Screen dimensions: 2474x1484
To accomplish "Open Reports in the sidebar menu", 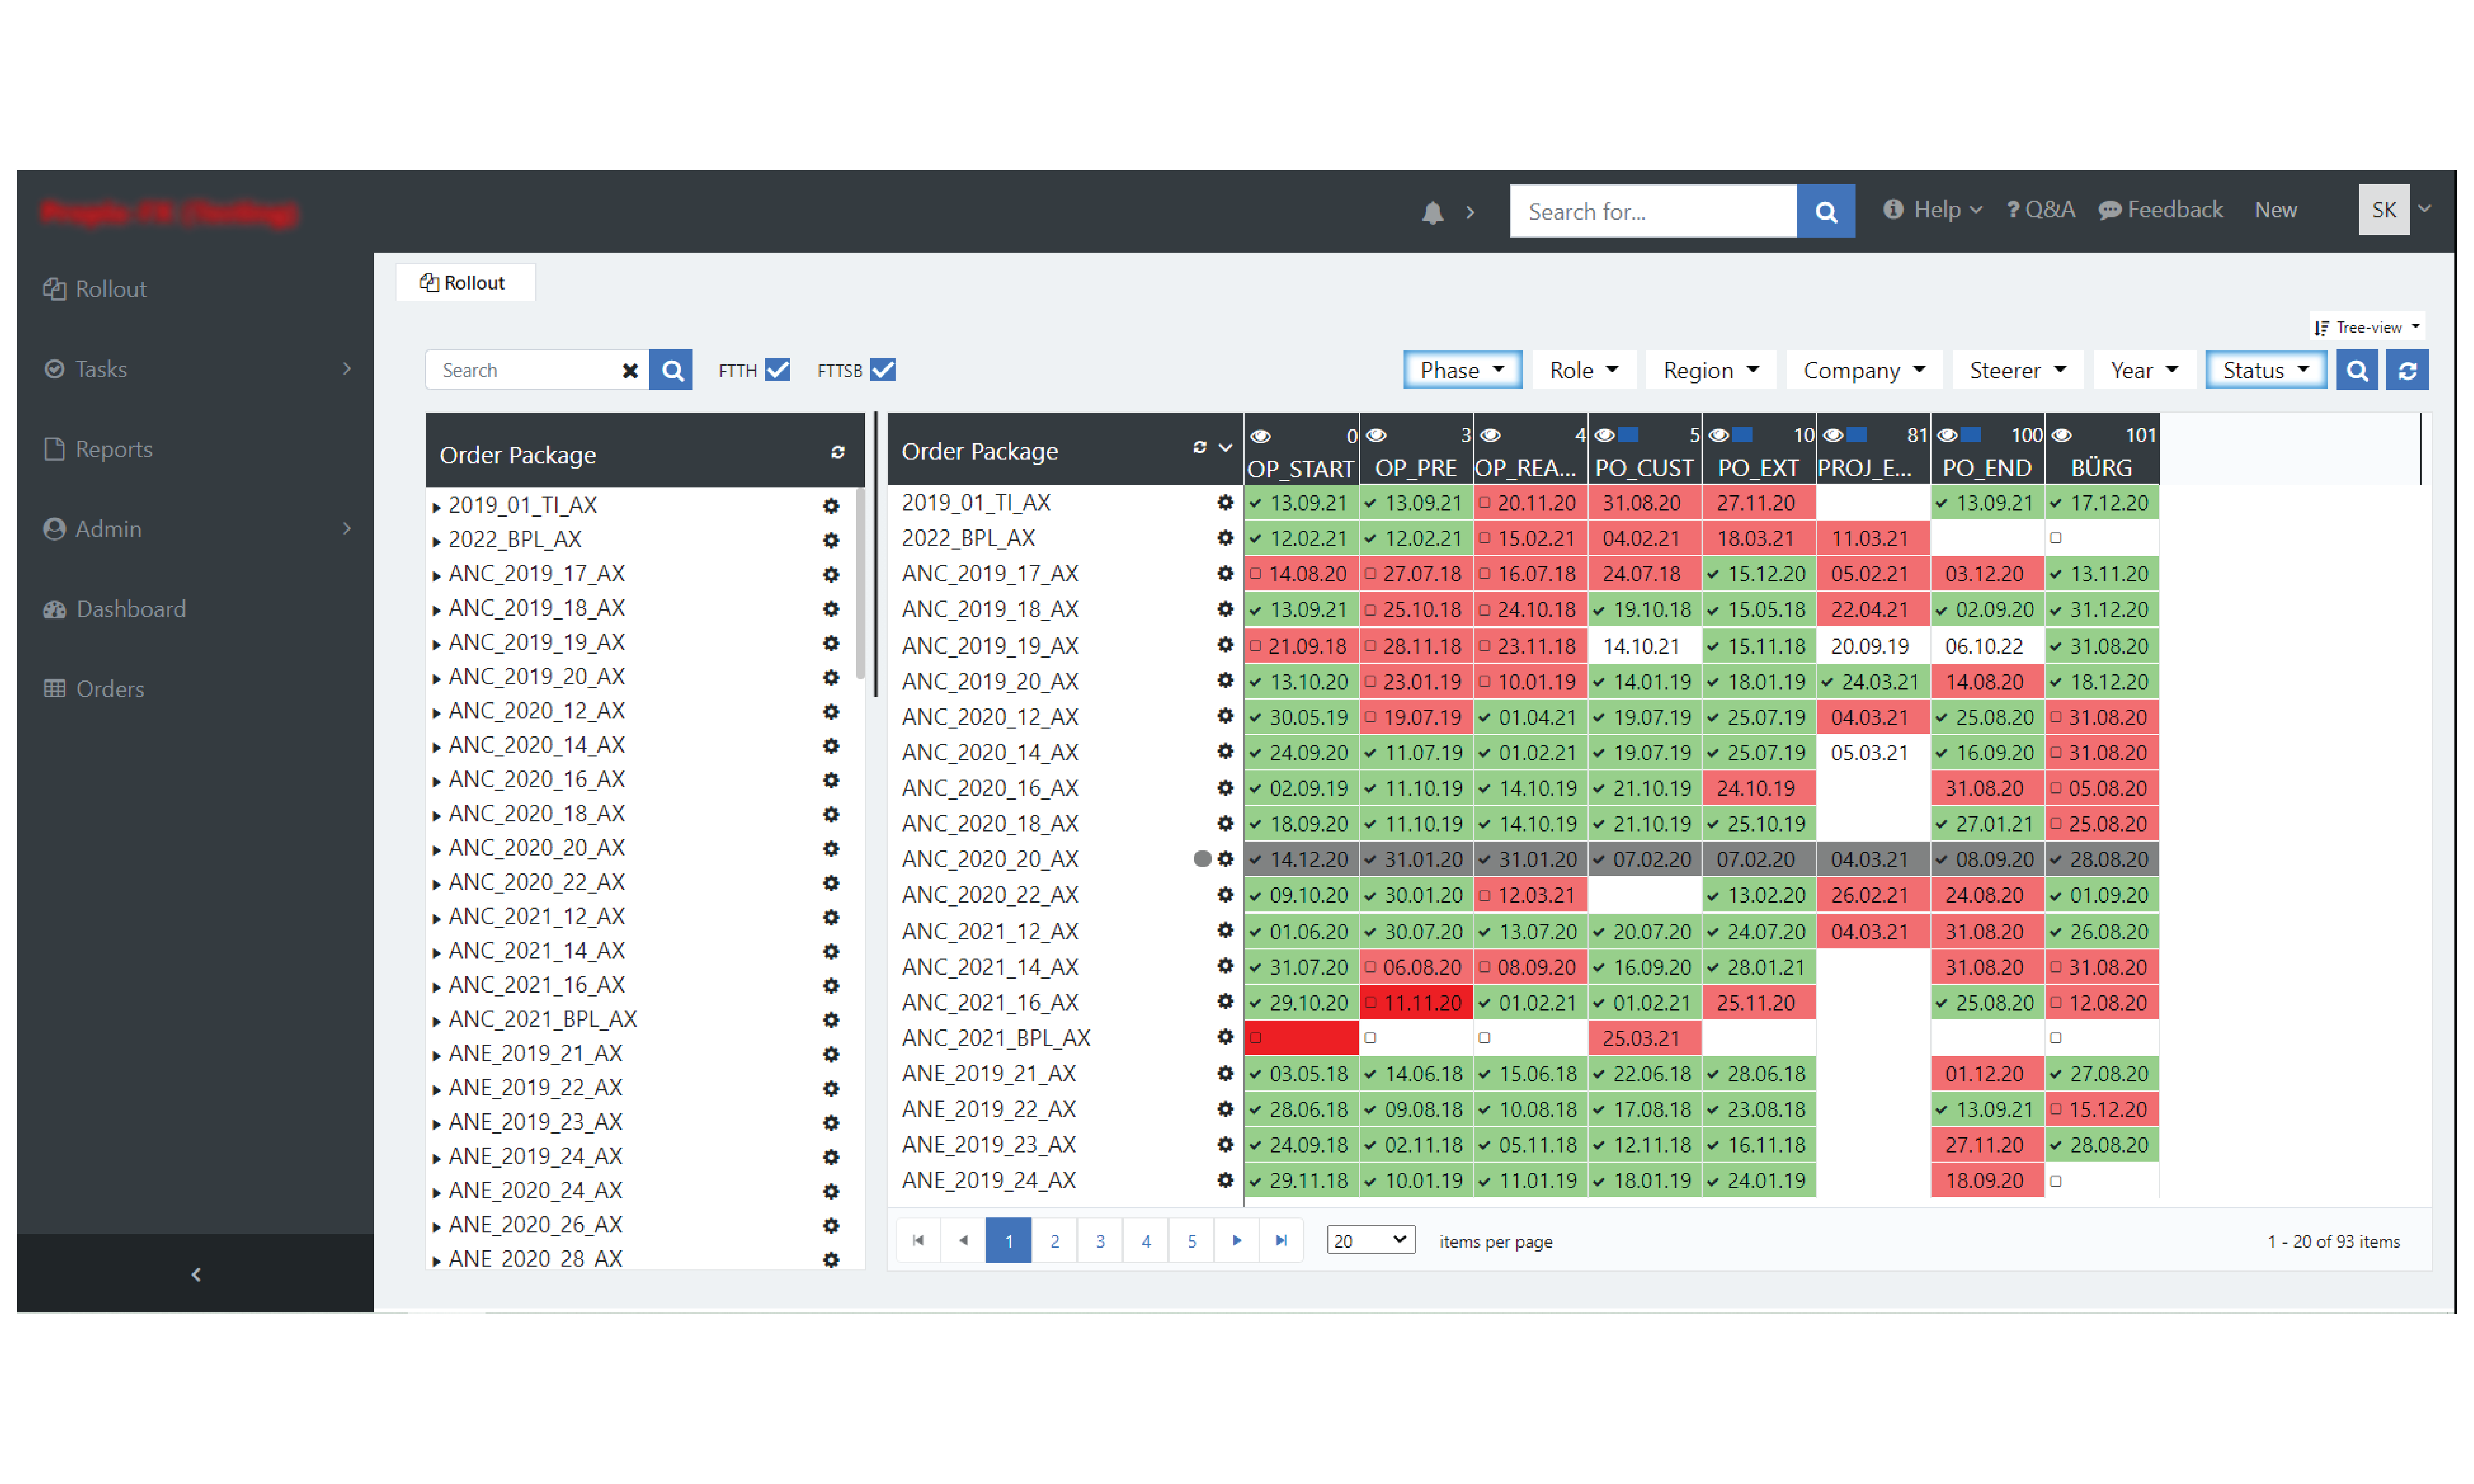I will pyautogui.click(x=113, y=449).
